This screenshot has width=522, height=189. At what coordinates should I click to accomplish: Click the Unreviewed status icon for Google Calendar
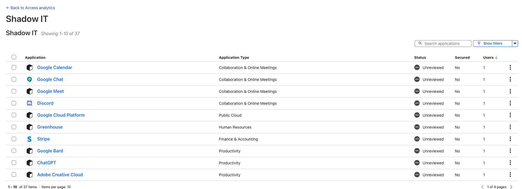[417, 68]
